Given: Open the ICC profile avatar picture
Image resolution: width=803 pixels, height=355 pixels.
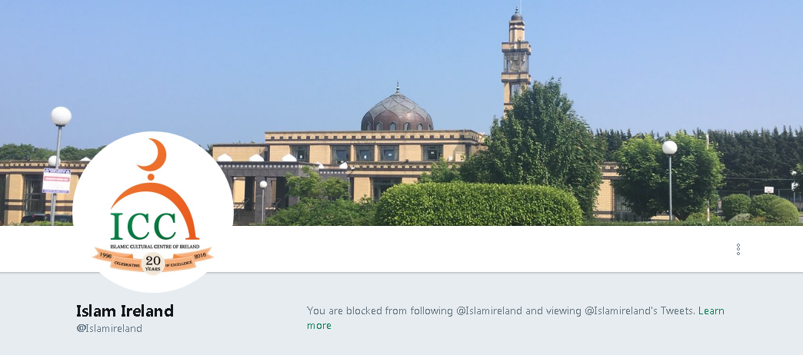Looking at the screenshot, I should click(152, 212).
